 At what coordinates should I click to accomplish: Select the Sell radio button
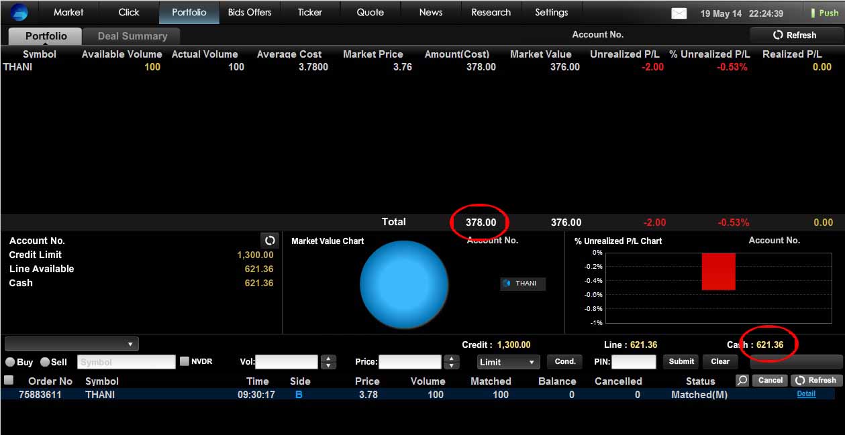(x=45, y=362)
